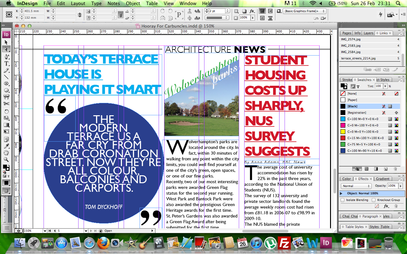Click the edit original pencil icon in Links
Screen dimensions: 407x254
coord(395,69)
